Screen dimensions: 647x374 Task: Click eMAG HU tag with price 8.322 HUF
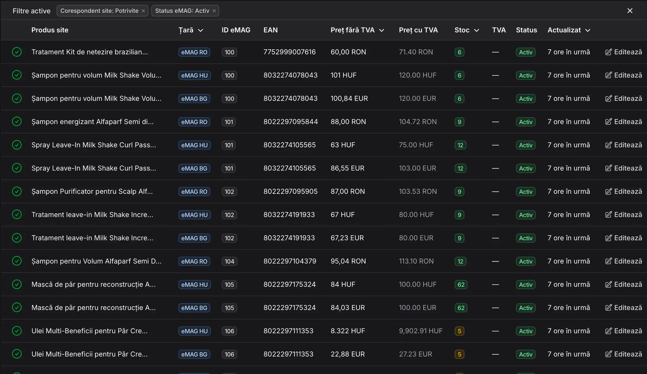(x=194, y=331)
